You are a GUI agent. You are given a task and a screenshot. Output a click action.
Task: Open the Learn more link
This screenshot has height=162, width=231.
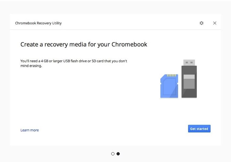pos(30,130)
